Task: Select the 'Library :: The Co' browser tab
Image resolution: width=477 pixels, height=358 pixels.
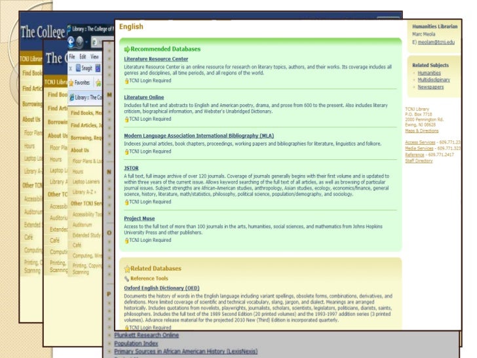Action: pos(85,98)
